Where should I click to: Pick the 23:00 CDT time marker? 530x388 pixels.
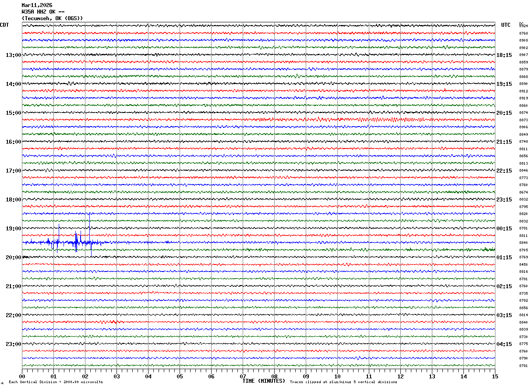[13, 344]
